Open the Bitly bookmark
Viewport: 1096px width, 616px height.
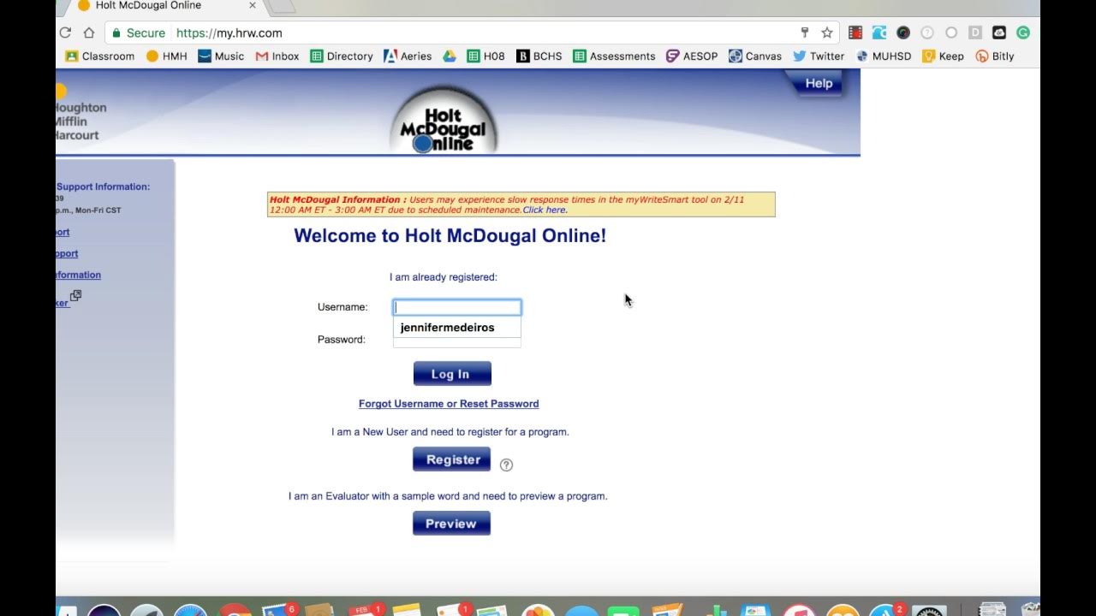(995, 56)
